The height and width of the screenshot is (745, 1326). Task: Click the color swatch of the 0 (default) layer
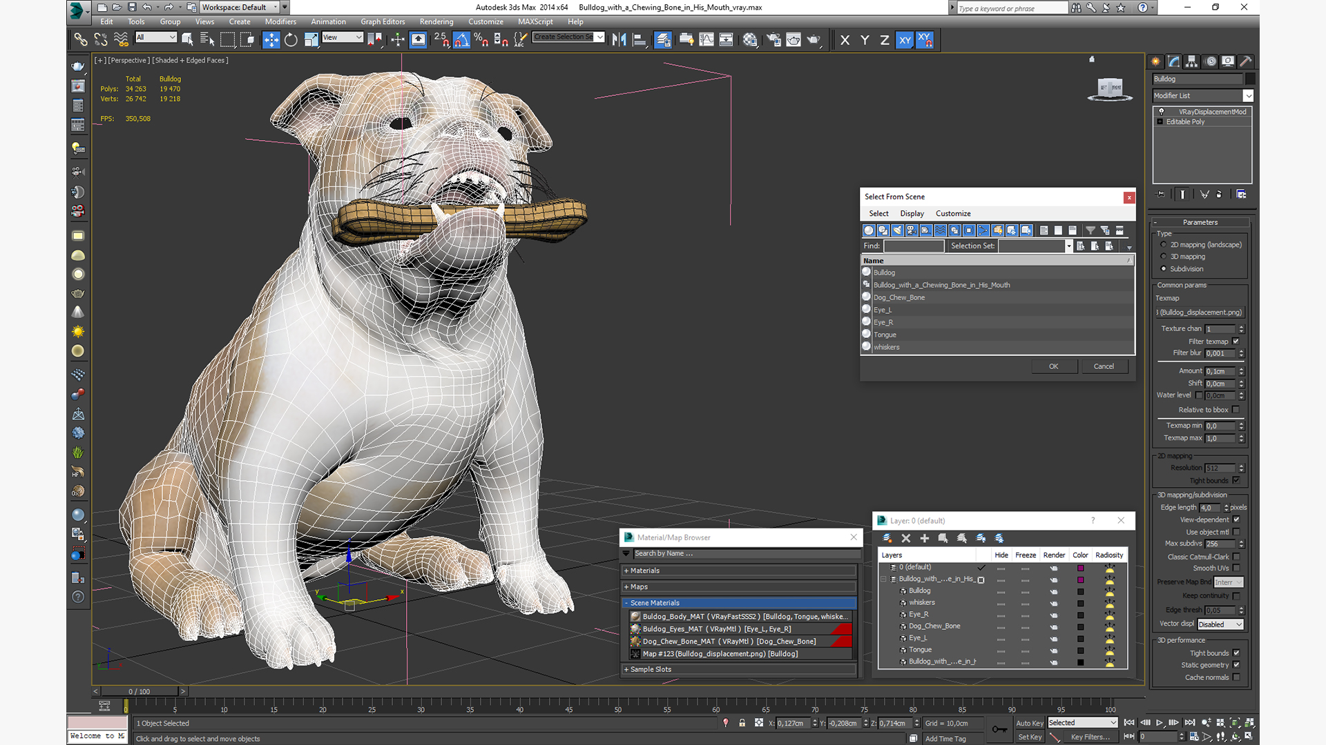[x=1081, y=568]
